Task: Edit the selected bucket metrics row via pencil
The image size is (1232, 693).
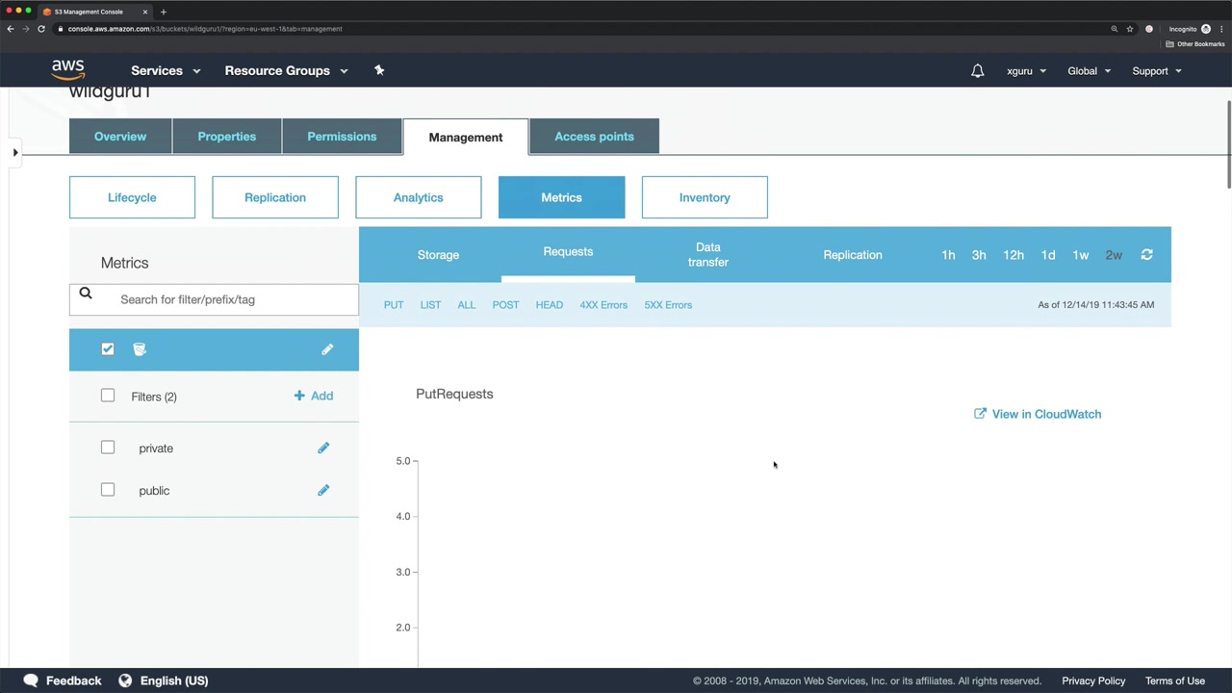Action: coord(327,349)
